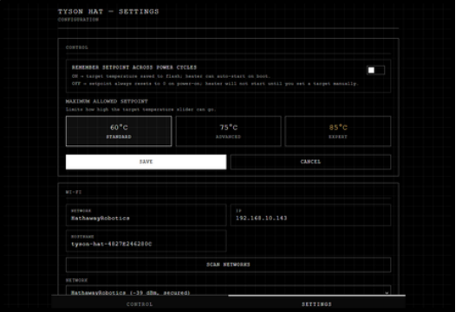Screen dimensions: 456x312
Task: Click the HathawayRobotics network name field
Action: click(146, 215)
